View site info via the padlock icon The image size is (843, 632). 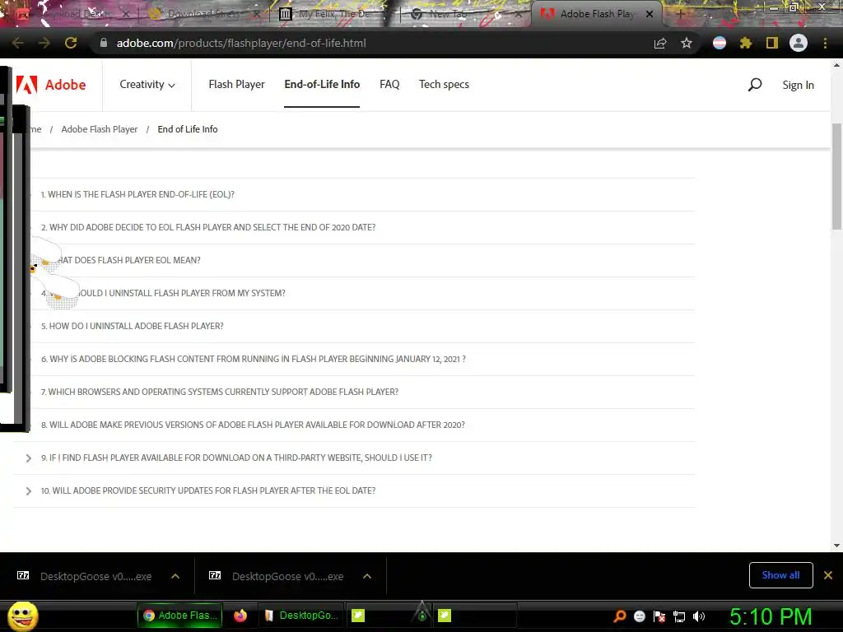point(104,43)
